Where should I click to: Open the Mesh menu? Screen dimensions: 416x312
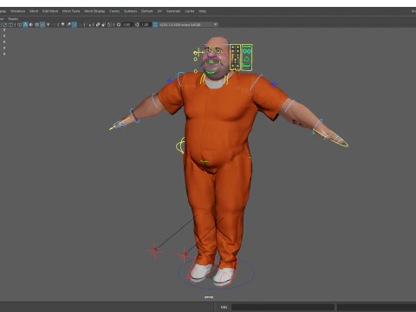[x=34, y=11]
